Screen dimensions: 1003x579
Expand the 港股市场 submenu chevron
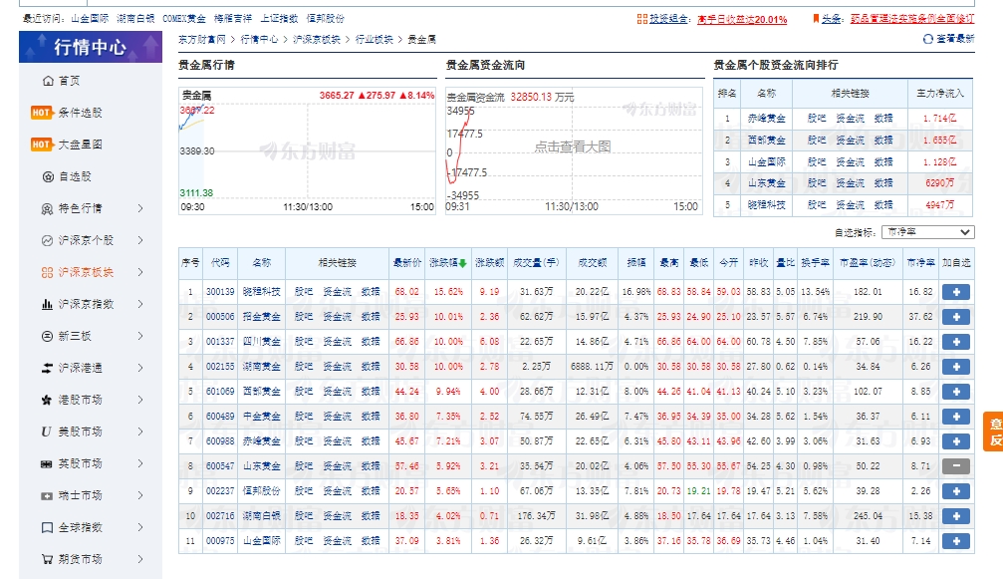140,401
